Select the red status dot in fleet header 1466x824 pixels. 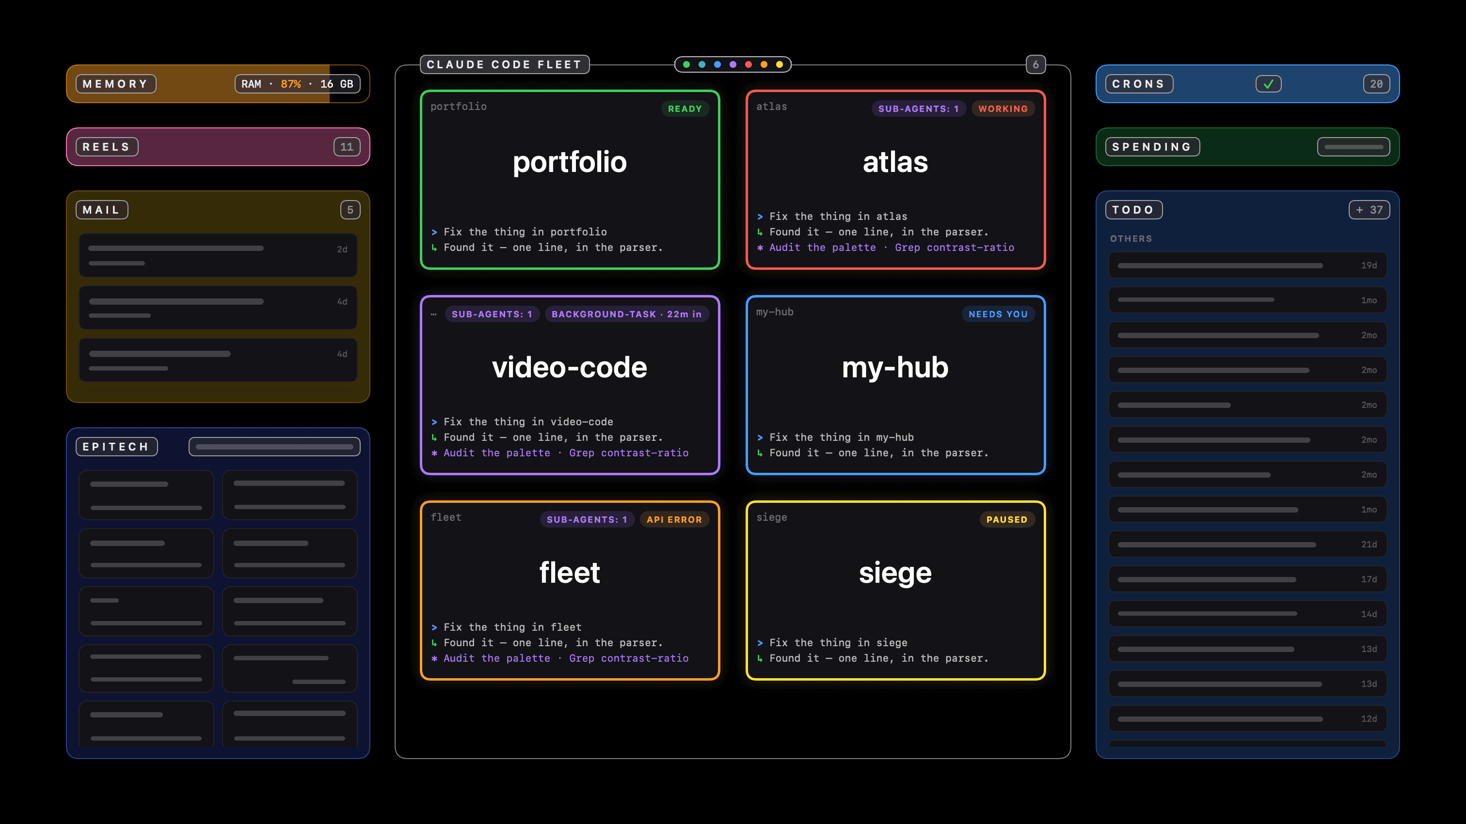coord(749,65)
